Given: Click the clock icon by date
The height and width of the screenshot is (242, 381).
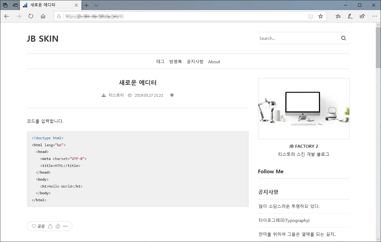Looking at the screenshot, I should 130,95.
